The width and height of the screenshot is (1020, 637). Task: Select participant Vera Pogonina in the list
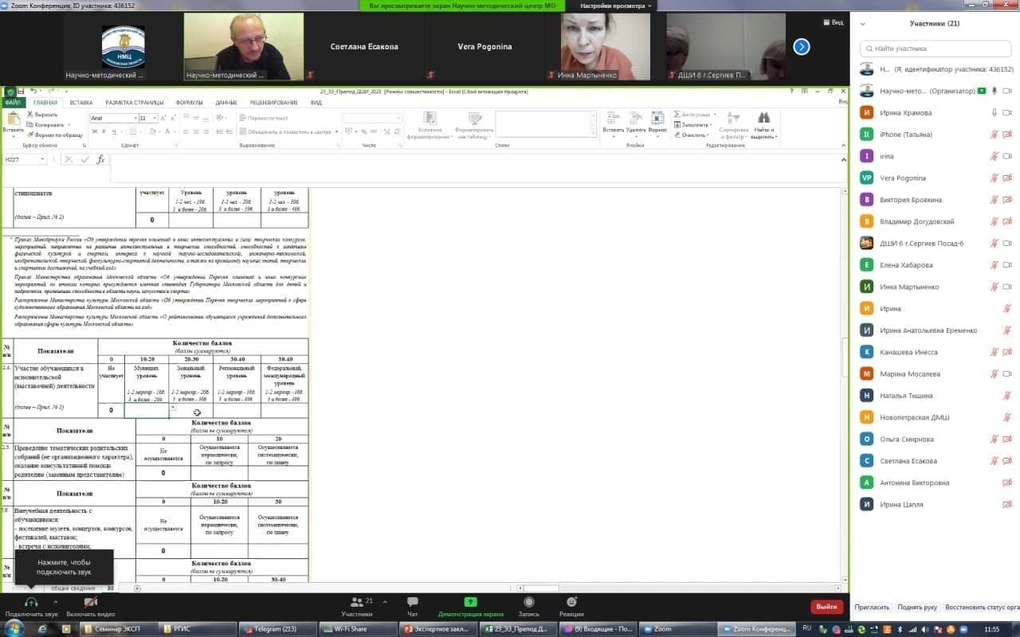point(936,178)
